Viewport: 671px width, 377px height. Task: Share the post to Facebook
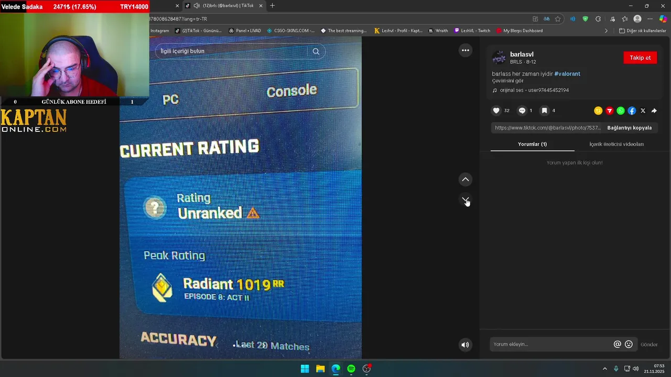pos(632,110)
